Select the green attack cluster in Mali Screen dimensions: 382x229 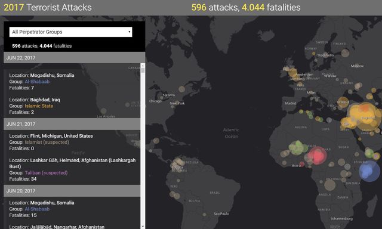tap(297, 148)
